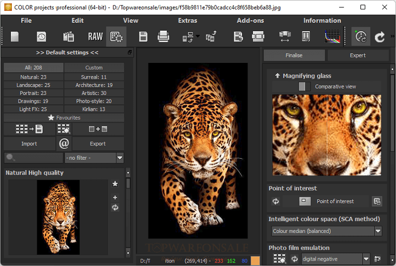Toggle the Comparative view switch
The image size is (396, 266).
(x=304, y=87)
